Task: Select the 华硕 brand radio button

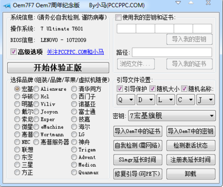Action: 17,96
